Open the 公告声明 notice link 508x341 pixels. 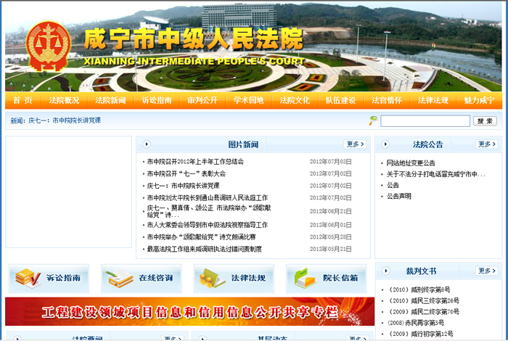click(x=399, y=196)
